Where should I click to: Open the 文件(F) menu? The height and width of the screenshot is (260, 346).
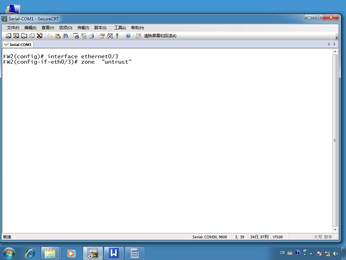click(13, 28)
